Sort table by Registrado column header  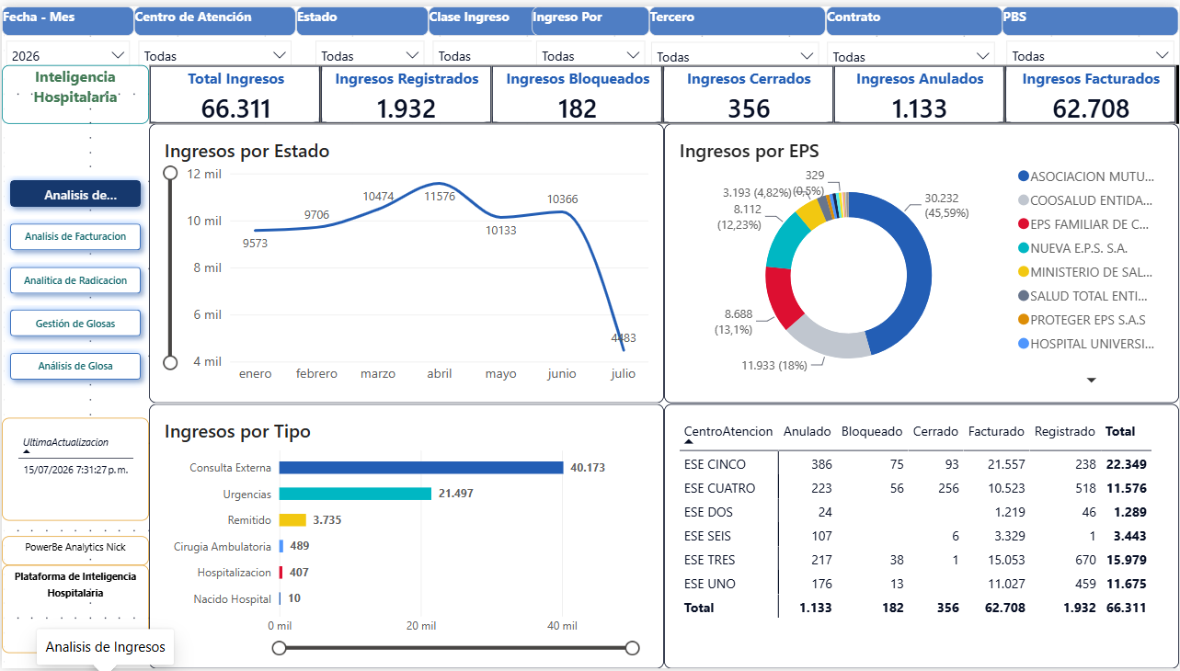tap(1065, 431)
